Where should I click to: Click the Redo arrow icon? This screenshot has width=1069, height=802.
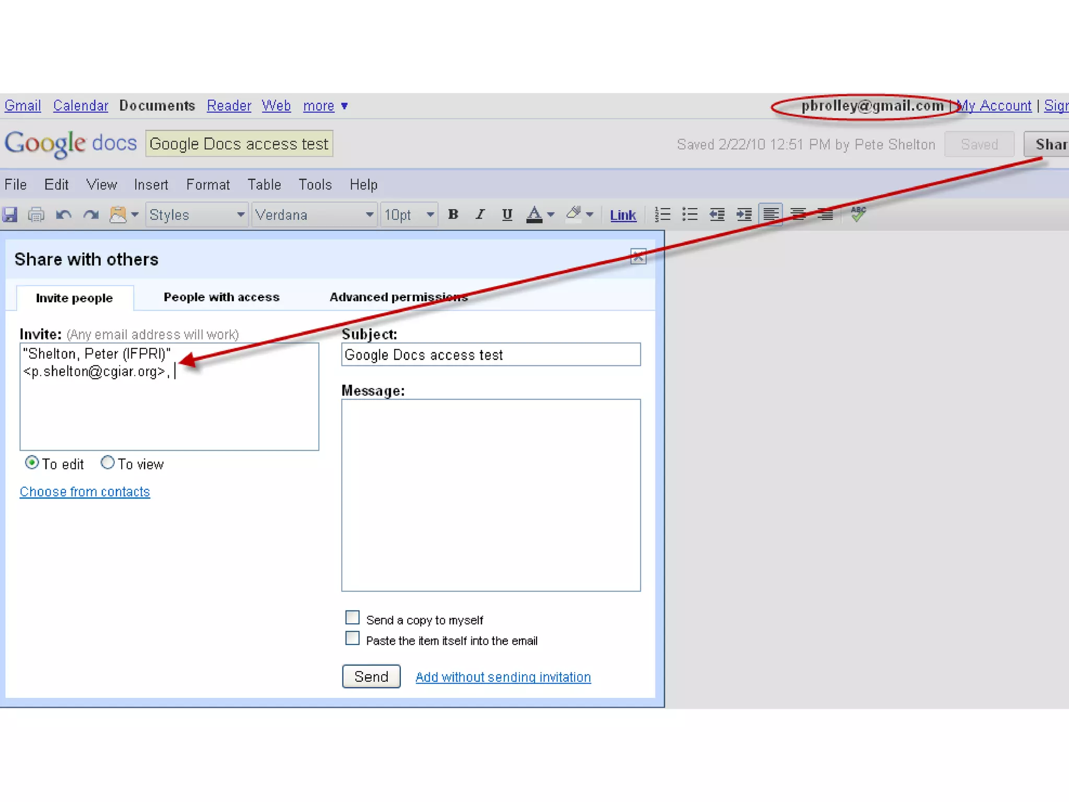coord(91,215)
